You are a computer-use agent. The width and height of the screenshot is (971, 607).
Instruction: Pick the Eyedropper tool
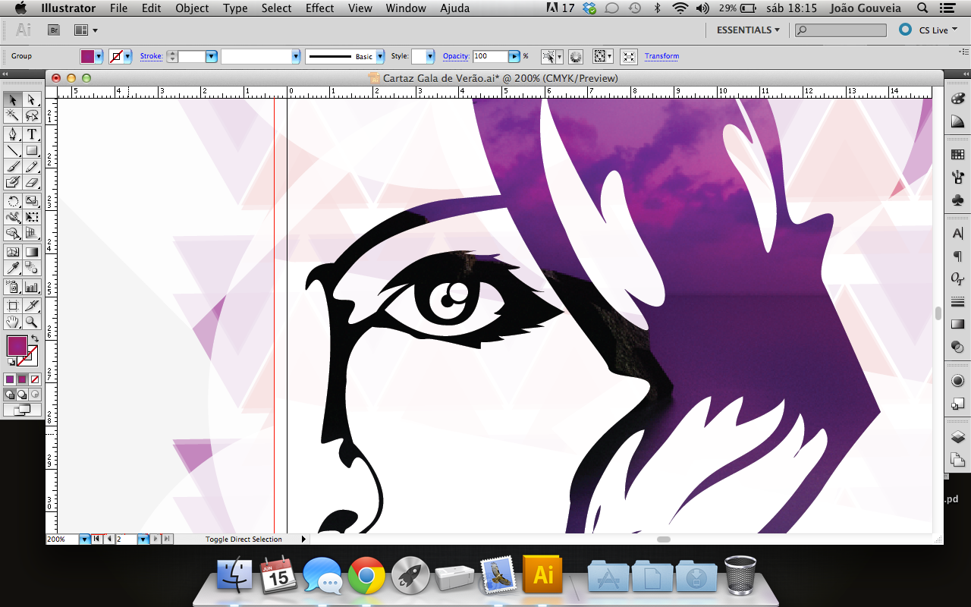[13, 268]
